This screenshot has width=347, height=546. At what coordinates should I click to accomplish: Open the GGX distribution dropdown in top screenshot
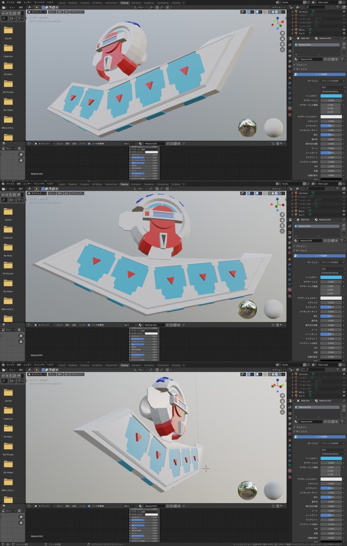click(x=333, y=87)
